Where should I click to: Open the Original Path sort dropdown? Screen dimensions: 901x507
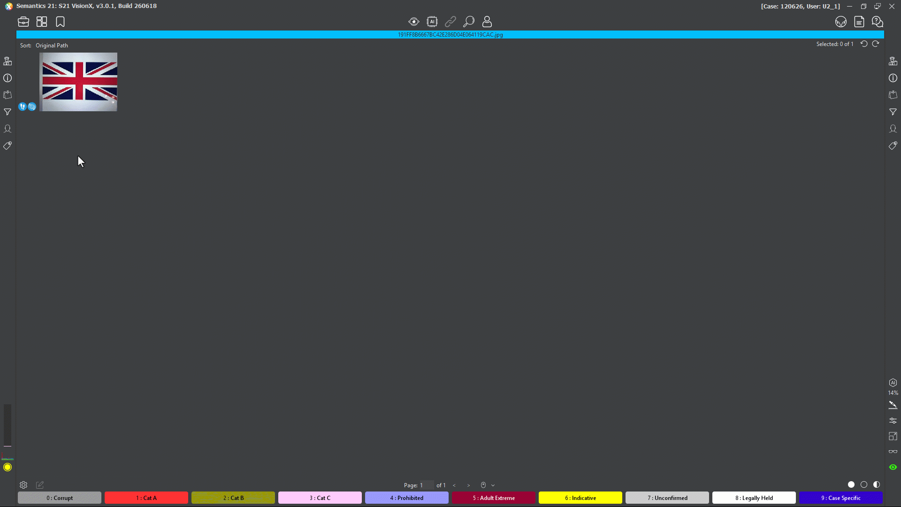(x=52, y=46)
